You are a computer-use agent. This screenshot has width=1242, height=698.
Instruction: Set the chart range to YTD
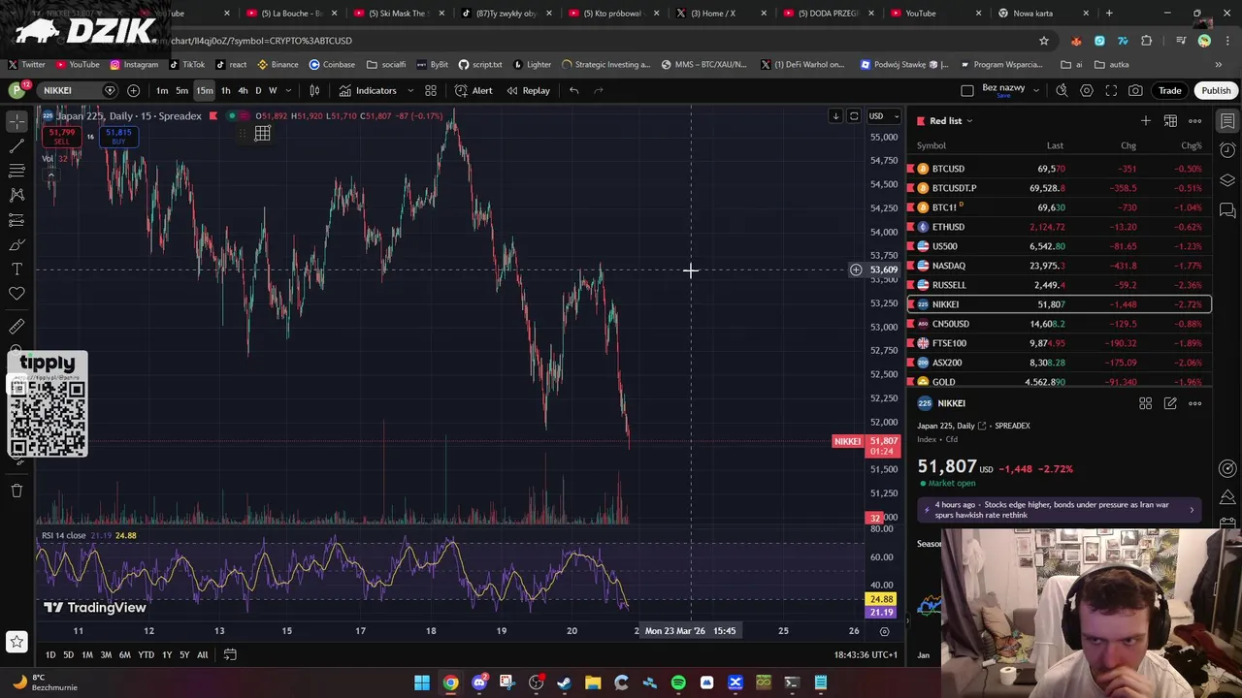coord(146,654)
